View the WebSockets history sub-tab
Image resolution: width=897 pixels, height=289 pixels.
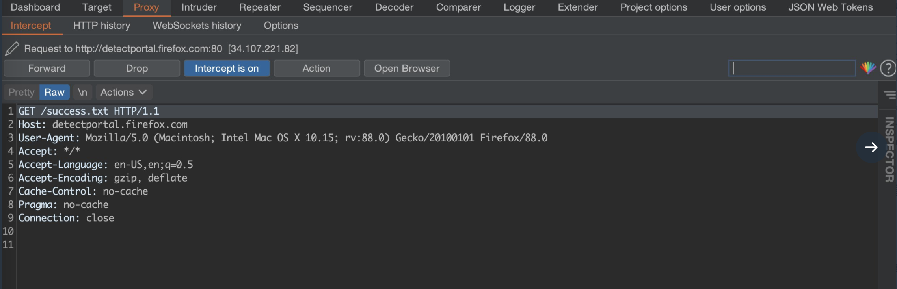pos(197,26)
